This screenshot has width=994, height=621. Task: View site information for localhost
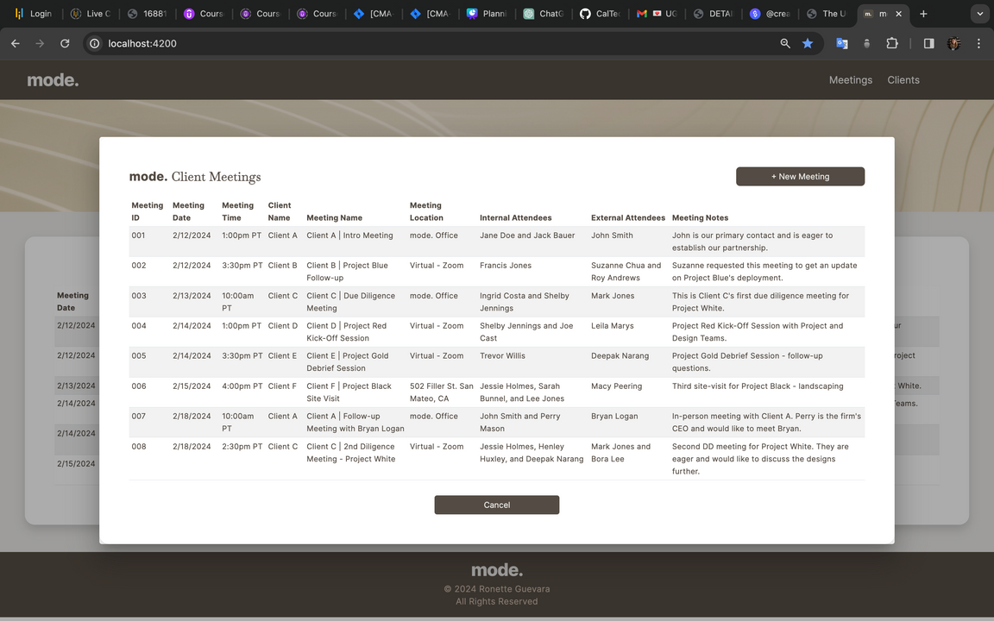click(94, 43)
